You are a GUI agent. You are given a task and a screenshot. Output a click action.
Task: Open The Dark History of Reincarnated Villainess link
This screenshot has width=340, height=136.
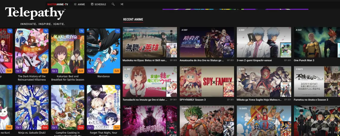coord(32,78)
